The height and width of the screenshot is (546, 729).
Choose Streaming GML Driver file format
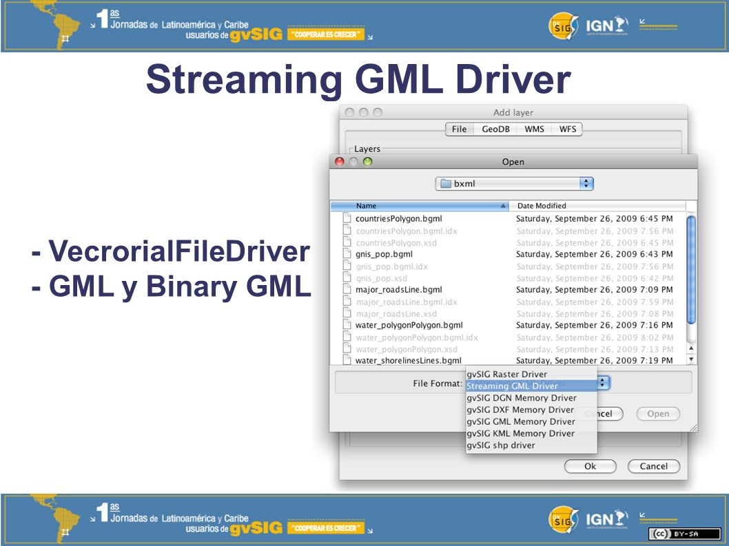tap(531, 386)
